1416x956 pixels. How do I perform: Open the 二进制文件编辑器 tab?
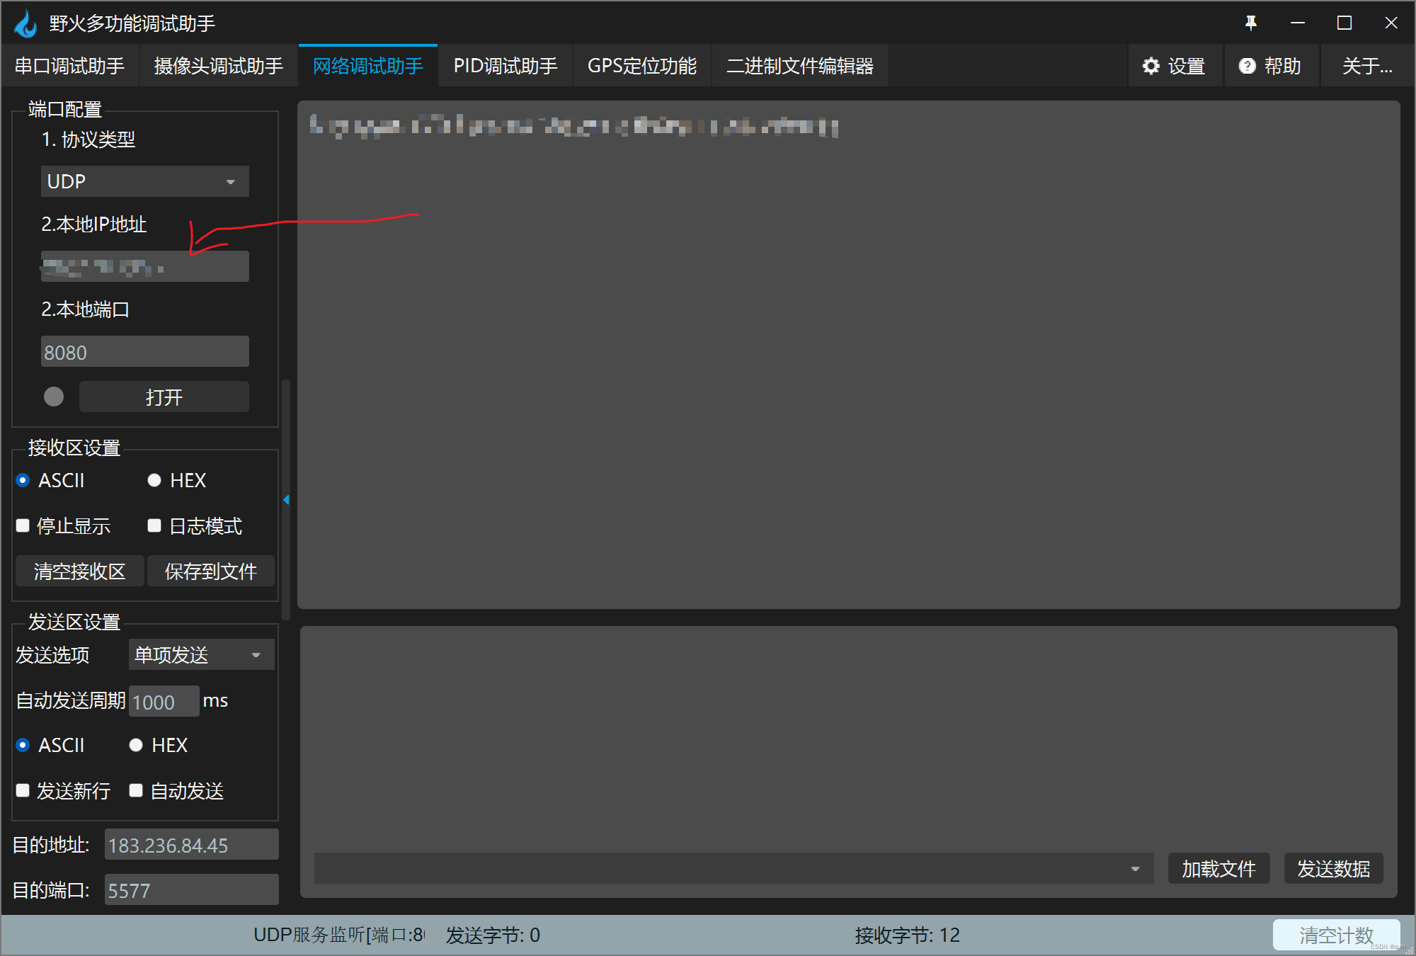click(x=799, y=67)
